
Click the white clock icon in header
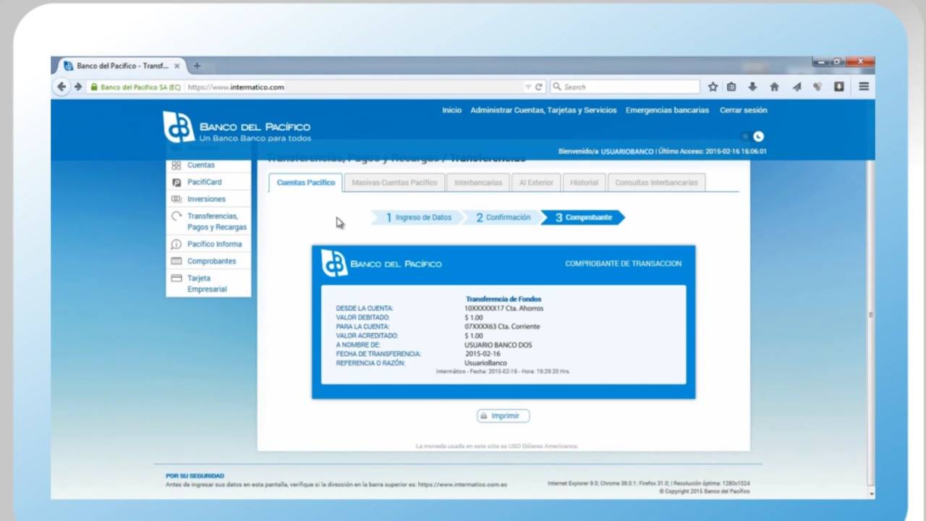(758, 136)
